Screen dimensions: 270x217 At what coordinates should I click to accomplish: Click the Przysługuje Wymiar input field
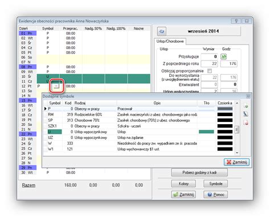[210, 56]
